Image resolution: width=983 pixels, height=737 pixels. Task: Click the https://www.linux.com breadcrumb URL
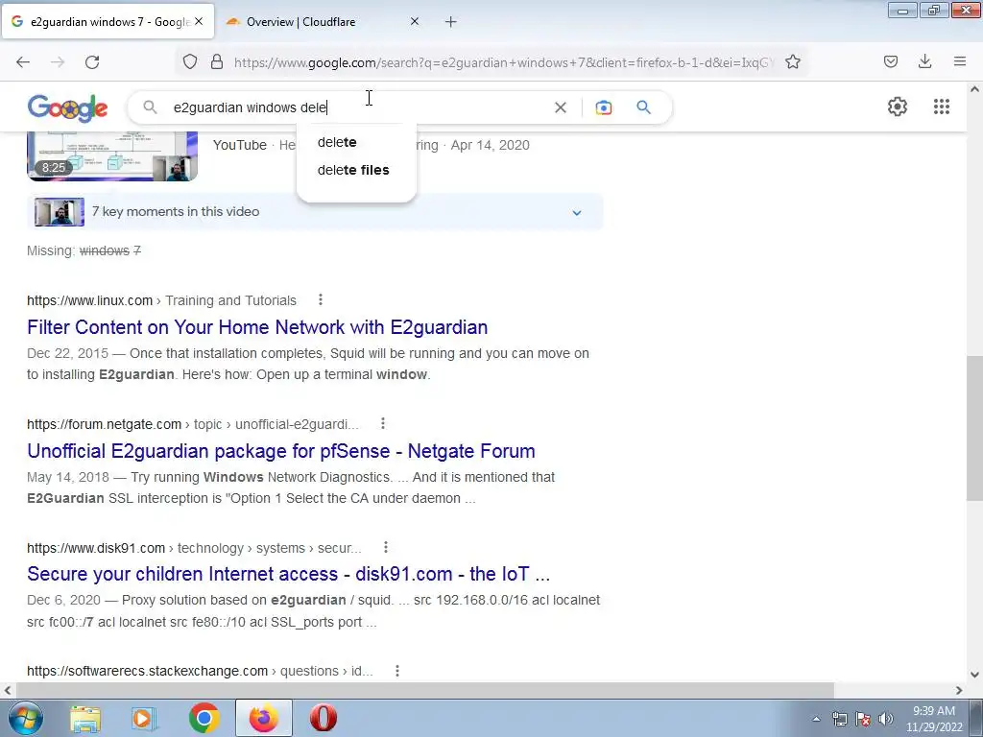click(x=89, y=300)
